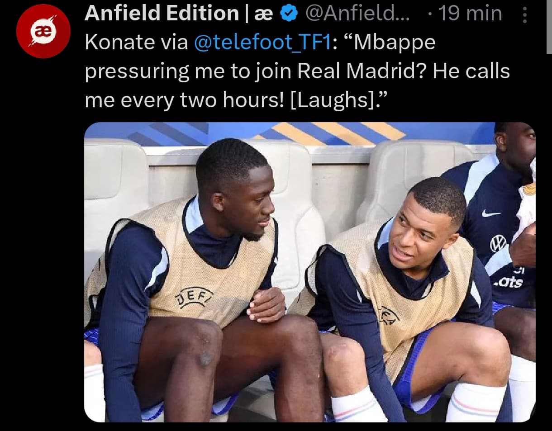Open the Anfield Edition profile avatar
Viewport: 552px width, 431px height.
[43, 31]
